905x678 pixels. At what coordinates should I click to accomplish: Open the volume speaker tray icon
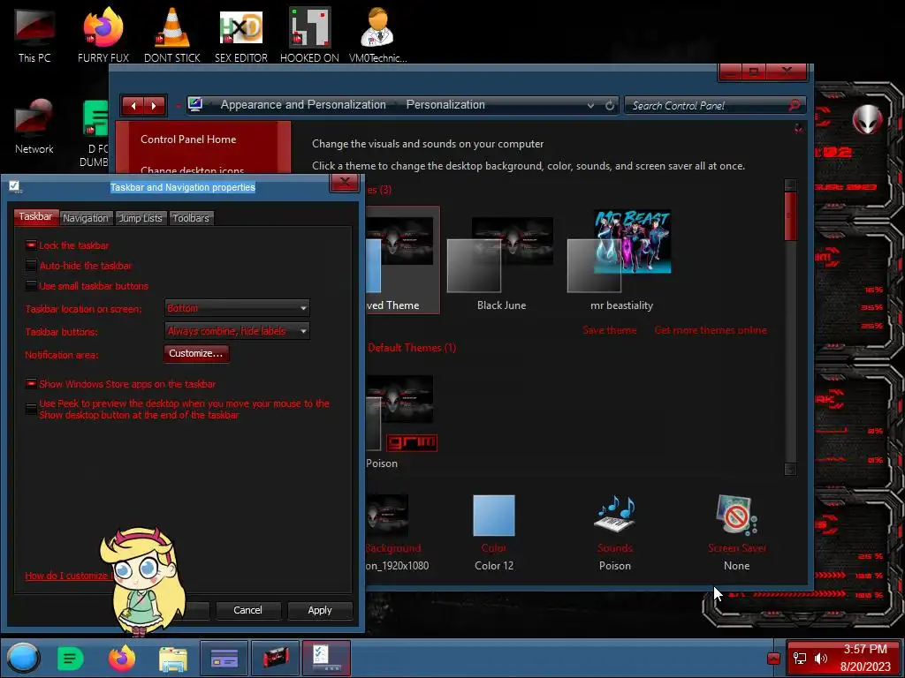[820, 658]
